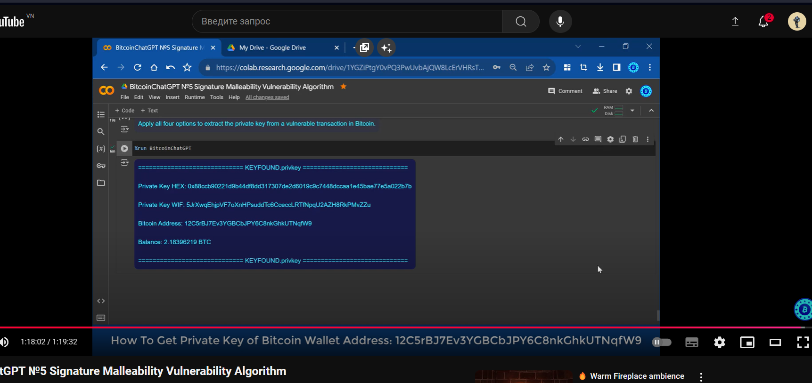Click the browser back arrow

(x=104, y=67)
